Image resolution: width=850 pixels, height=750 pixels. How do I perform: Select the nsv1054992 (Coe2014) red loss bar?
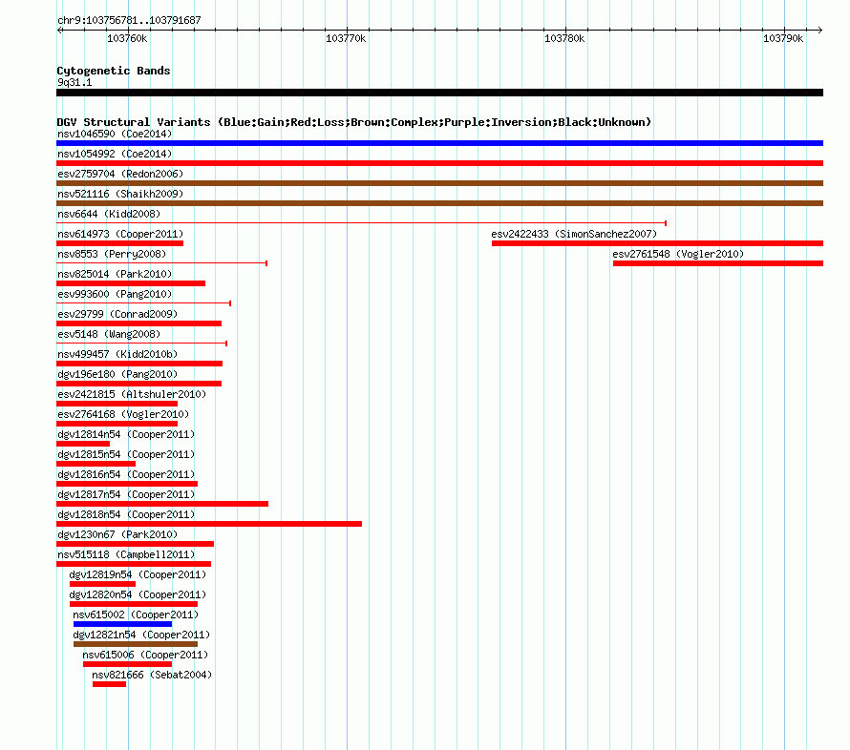click(439, 163)
